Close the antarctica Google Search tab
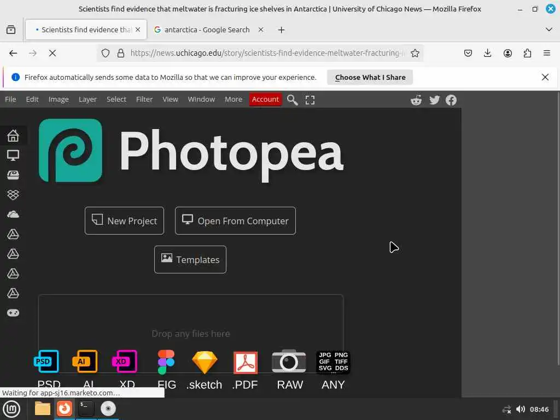 click(261, 30)
